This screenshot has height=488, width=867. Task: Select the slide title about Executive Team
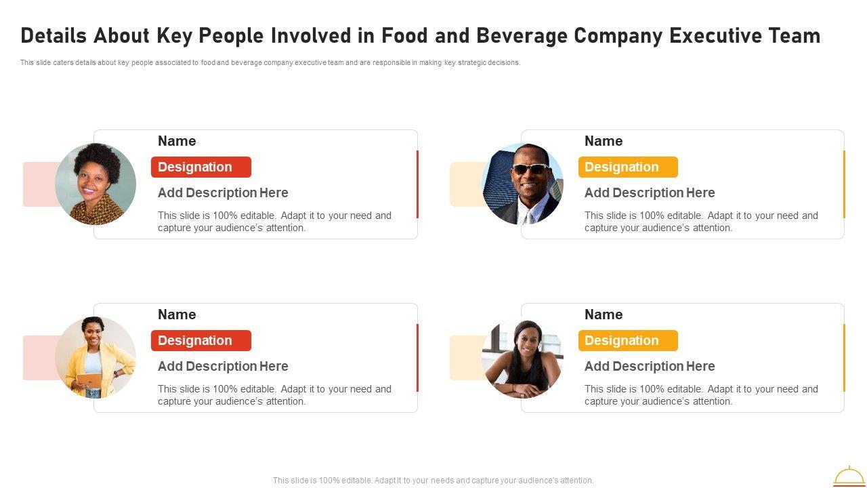420,35
